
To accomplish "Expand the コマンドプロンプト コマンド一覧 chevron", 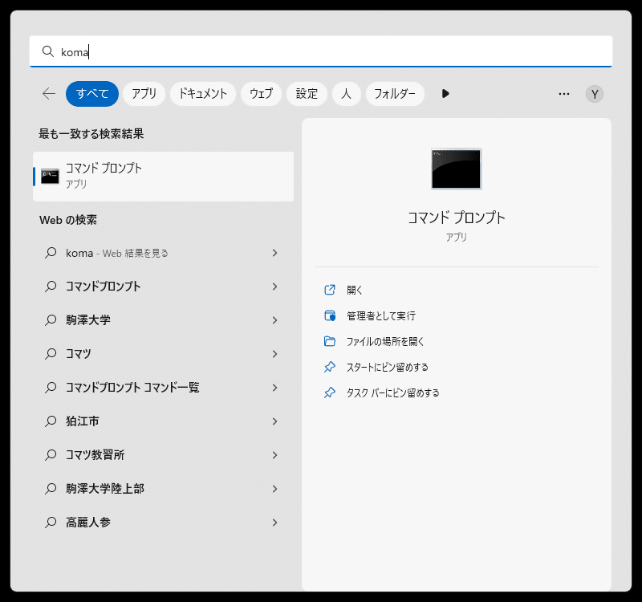I will tap(274, 388).
